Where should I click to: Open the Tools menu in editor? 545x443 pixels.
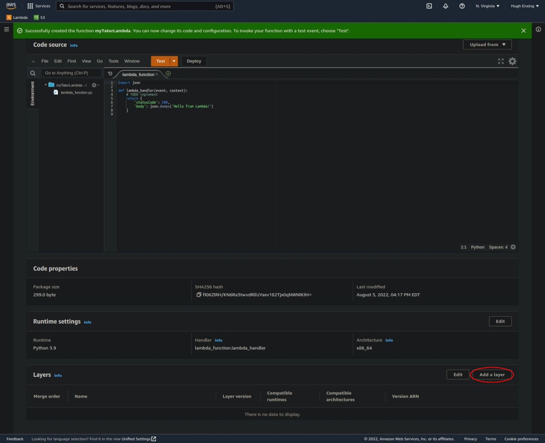(113, 61)
